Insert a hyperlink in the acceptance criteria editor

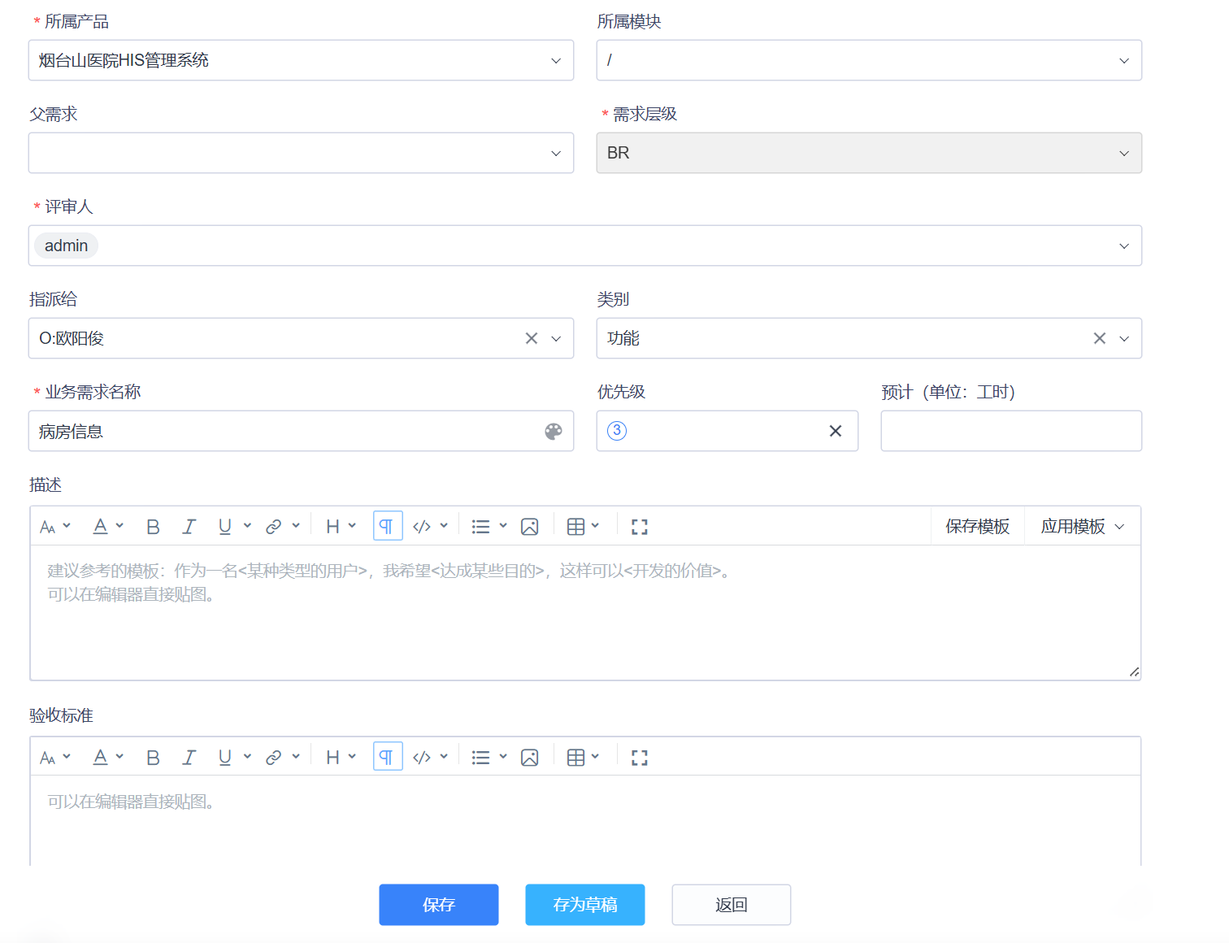point(273,756)
